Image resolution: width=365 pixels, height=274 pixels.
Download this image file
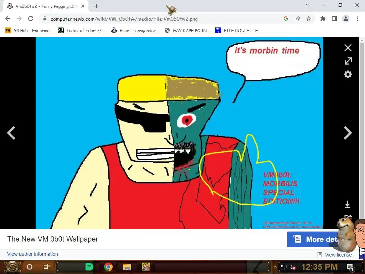(347, 204)
